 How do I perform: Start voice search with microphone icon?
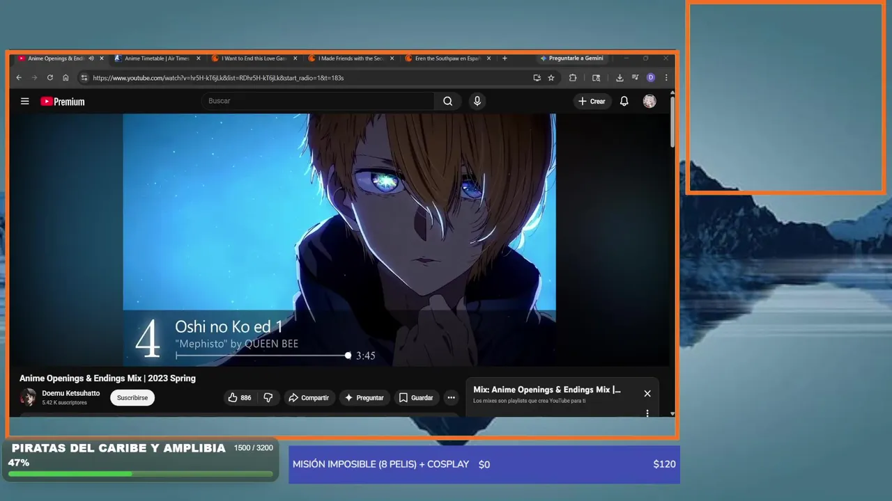click(x=477, y=101)
